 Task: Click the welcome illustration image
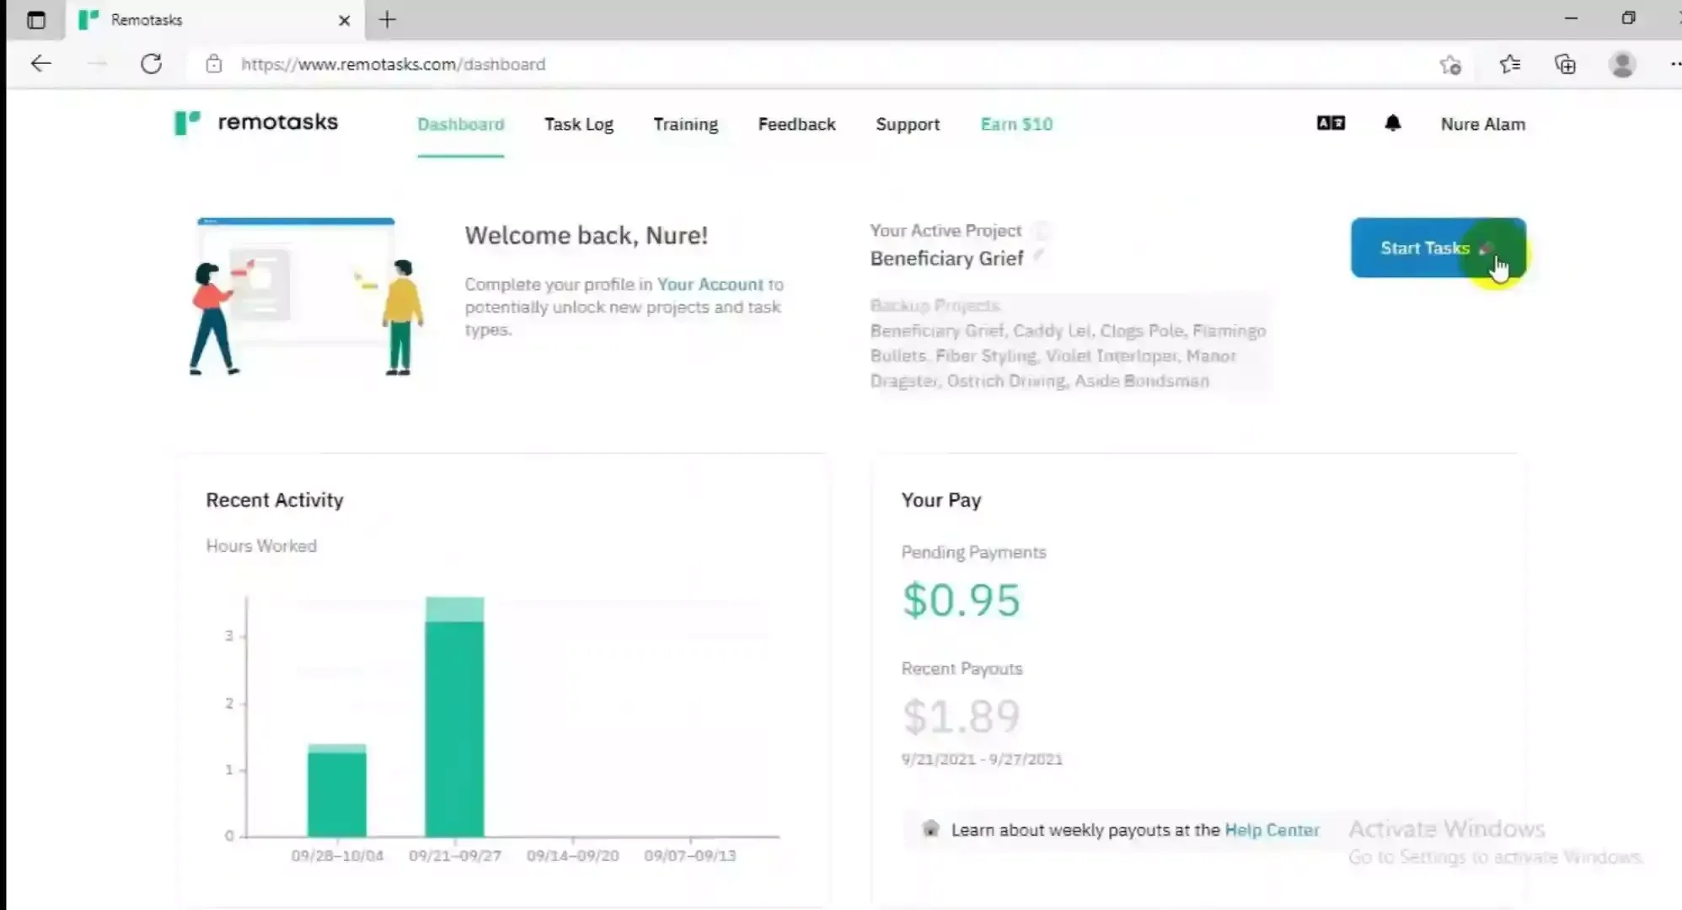pyautogui.click(x=305, y=297)
